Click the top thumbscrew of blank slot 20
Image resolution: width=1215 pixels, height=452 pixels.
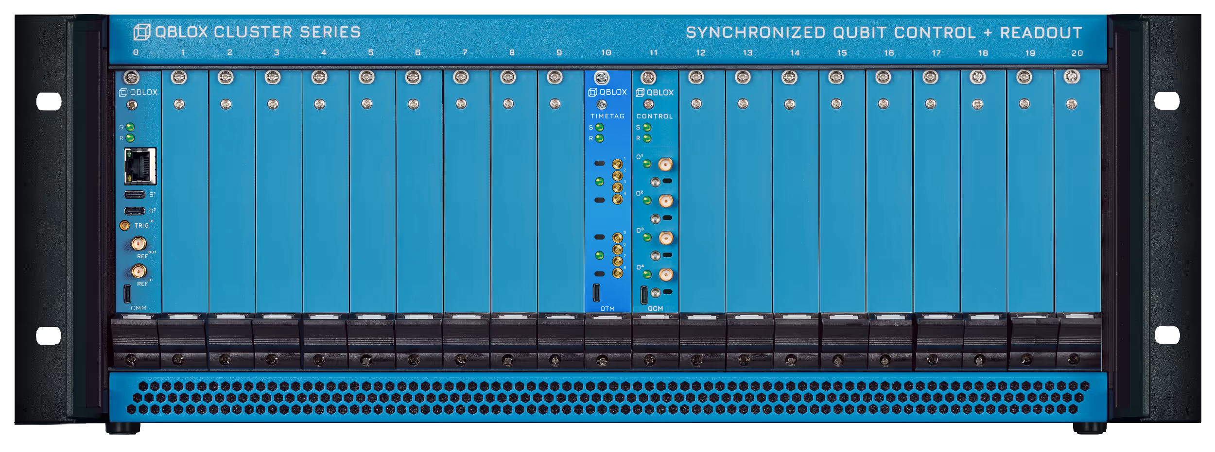1072,77
